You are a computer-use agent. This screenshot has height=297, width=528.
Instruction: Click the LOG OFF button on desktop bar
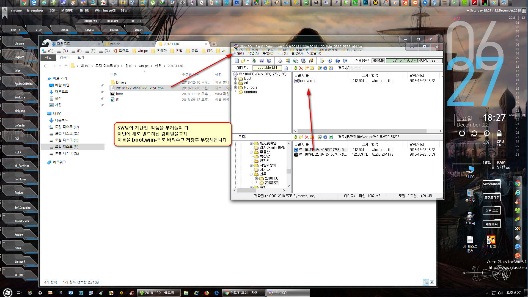136,21
